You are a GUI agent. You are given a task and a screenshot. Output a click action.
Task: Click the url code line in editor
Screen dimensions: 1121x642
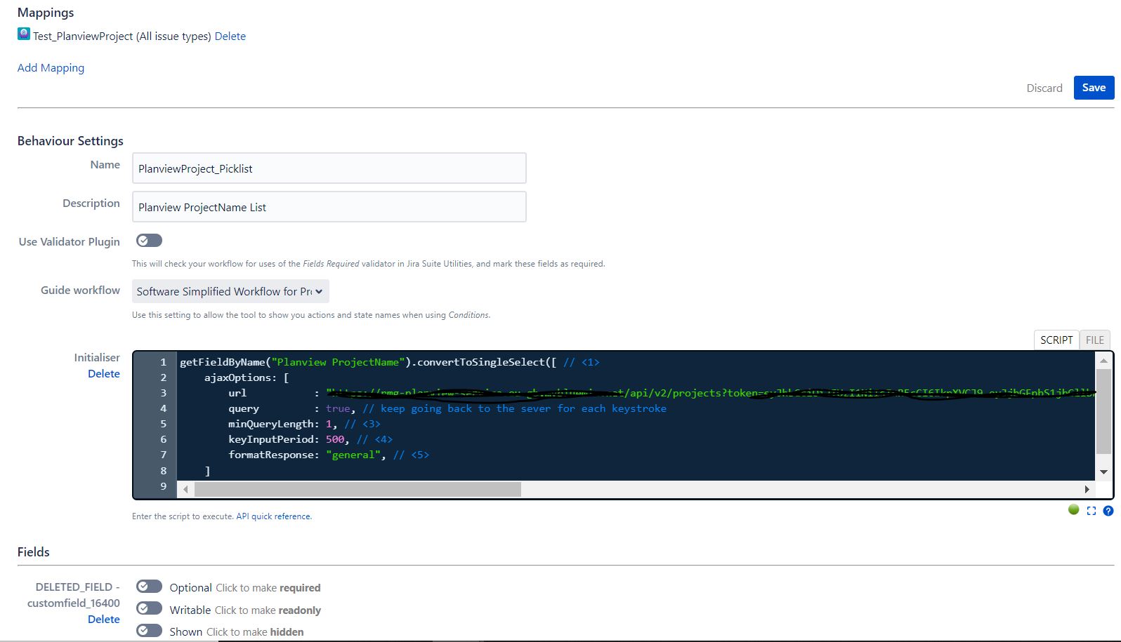pyautogui.click(x=661, y=393)
